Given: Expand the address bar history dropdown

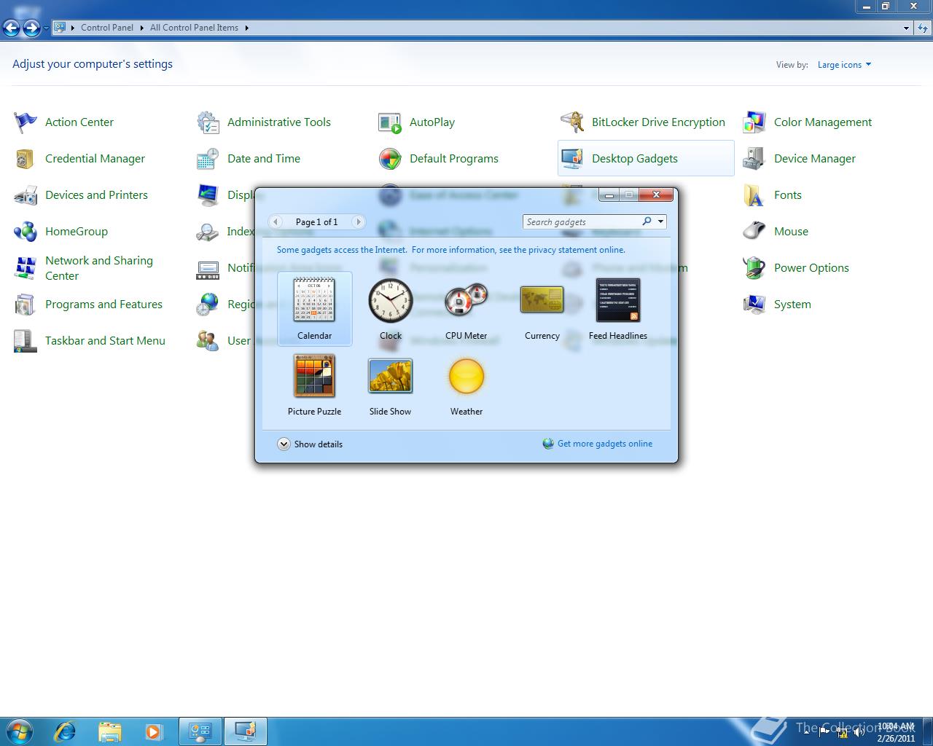Looking at the screenshot, I should click(906, 28).
